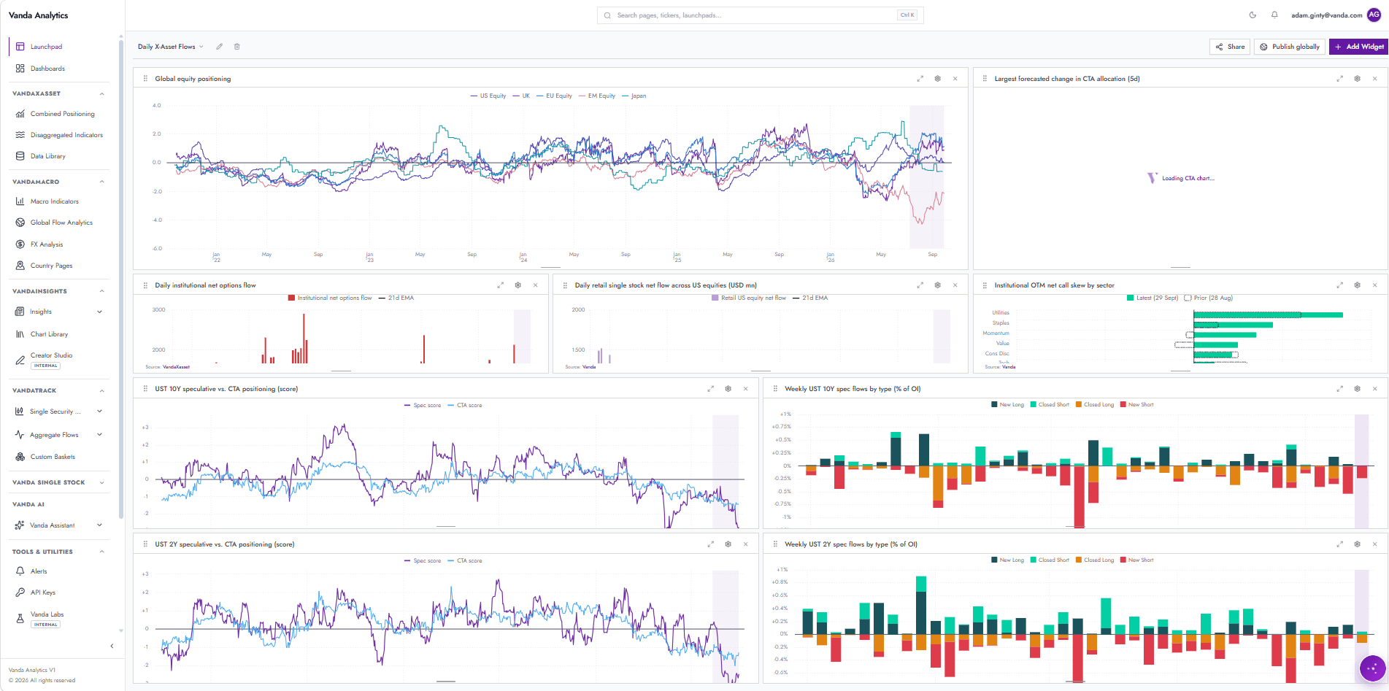Open notifications bell icon

(1274, 15)
